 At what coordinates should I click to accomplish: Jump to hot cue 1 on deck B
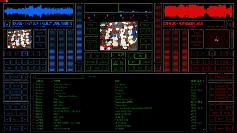coord(218,53)
